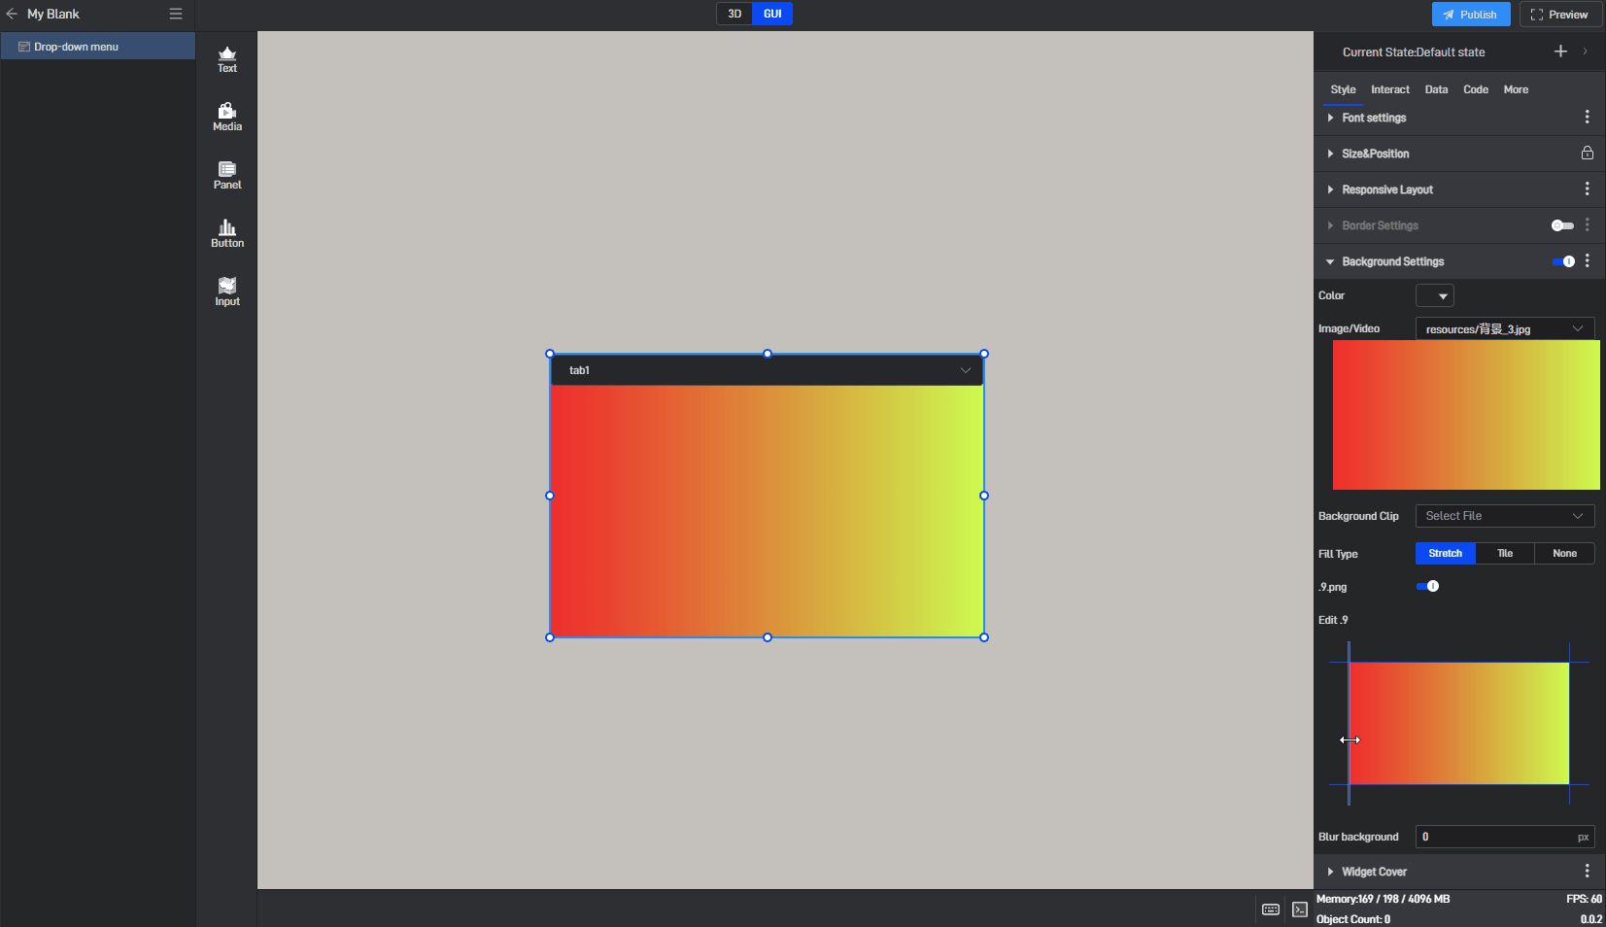The image size is (1606, 927).
Task: Open the Background Clip Select File dropdown
Action: 1504,516
